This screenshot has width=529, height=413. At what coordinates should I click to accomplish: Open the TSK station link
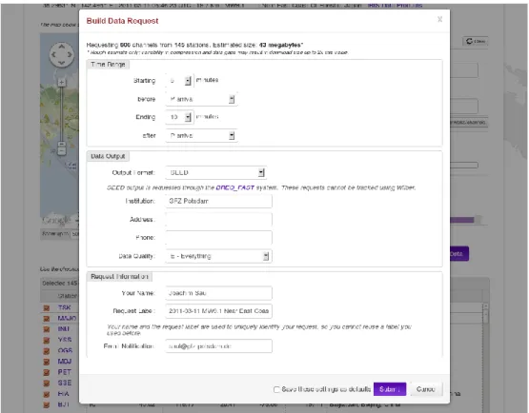(65, 307)
